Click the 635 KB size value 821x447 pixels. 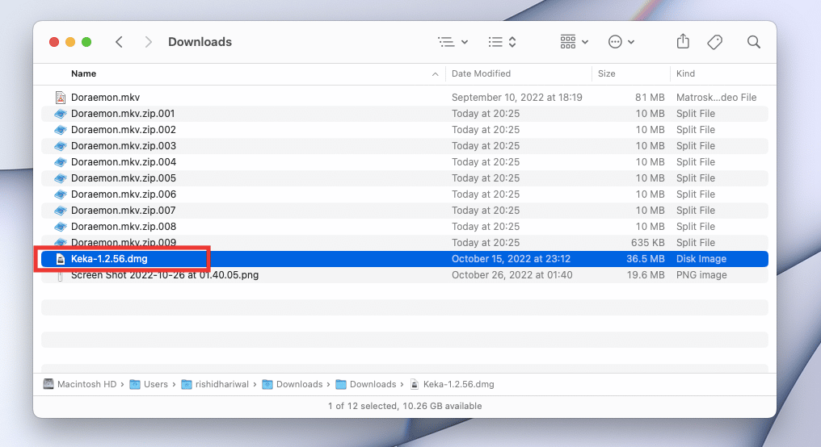648,243
